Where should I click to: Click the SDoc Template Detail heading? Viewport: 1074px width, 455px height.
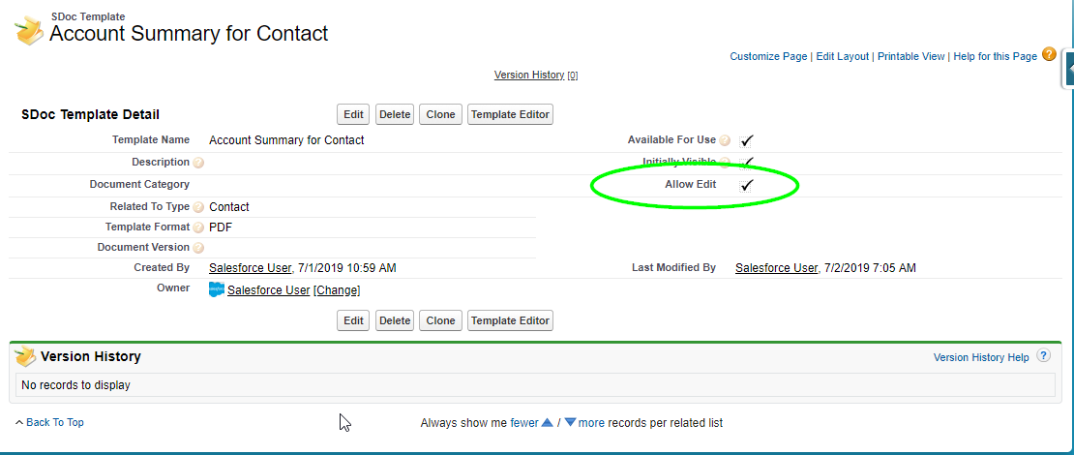pyautogui.click(x=90, y=114)
